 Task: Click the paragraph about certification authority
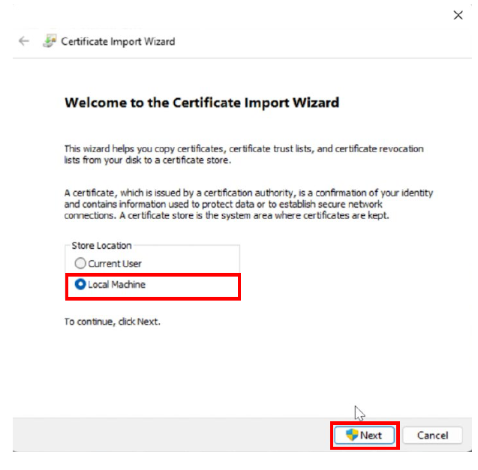248,204
